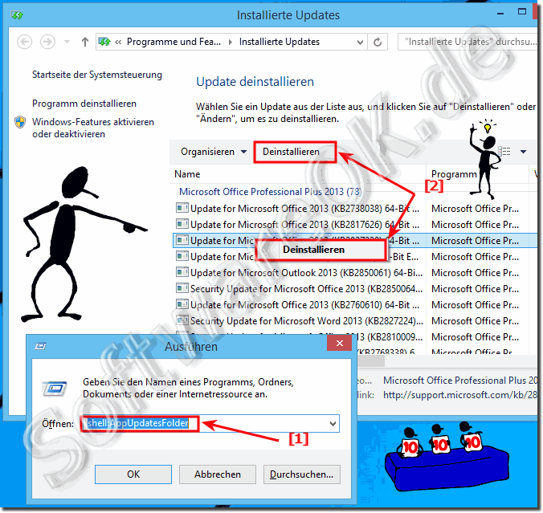Image resolution: width=543 pixels, height=513 pixels.
Task: Click icon of Security Update KB2850064 row
Action: tap(182, 288)
